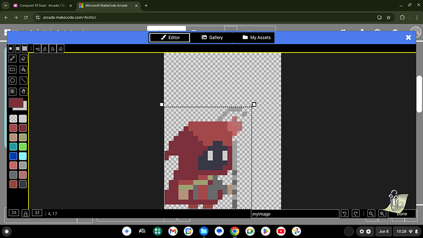
Task: Select the Line tool
Action: click(x=23, y=80)
